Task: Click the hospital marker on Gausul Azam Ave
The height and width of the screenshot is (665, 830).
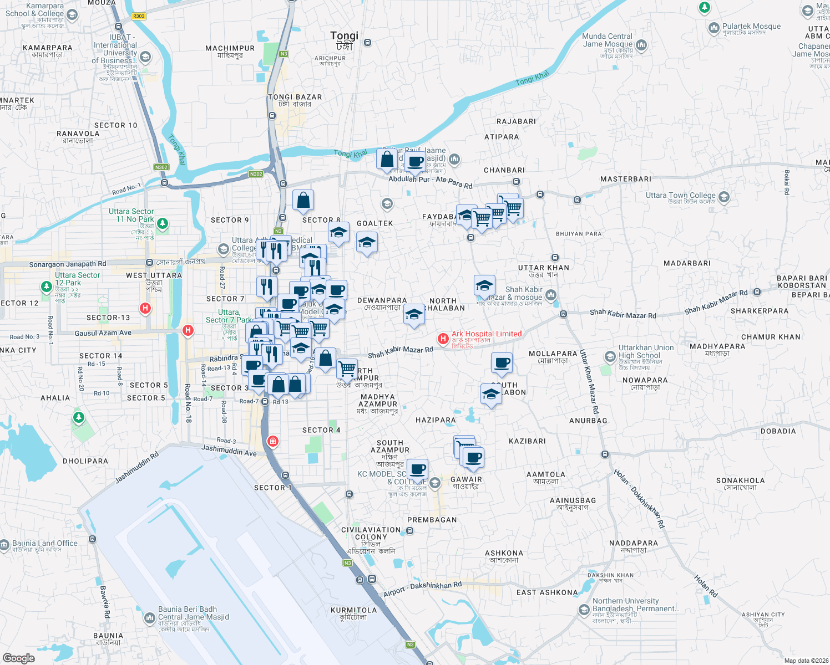Action: click(x=188, y=331)
